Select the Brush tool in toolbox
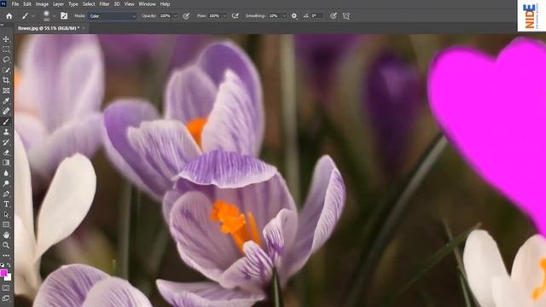The width and height of the screenshot is (546, 307). pyautogui.click(x=6, y=121)
